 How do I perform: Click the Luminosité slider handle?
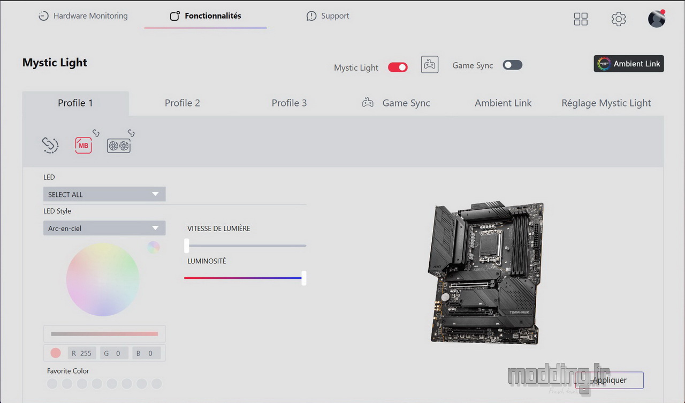pyautogui.click(x=304, y=278)
